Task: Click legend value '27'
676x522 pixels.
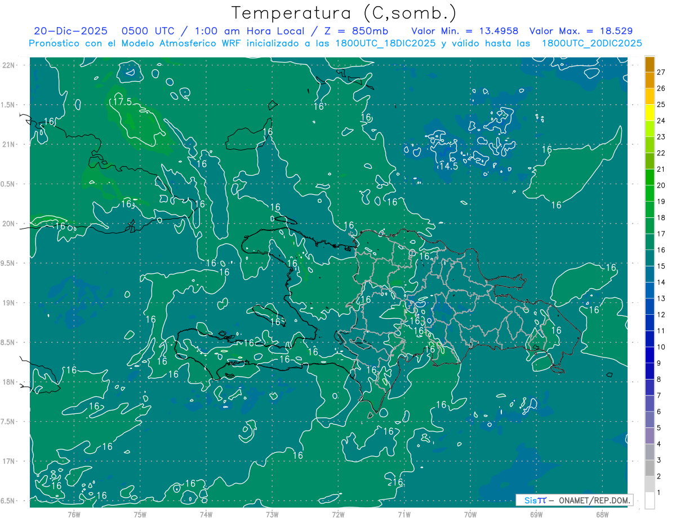Action: 661,72
